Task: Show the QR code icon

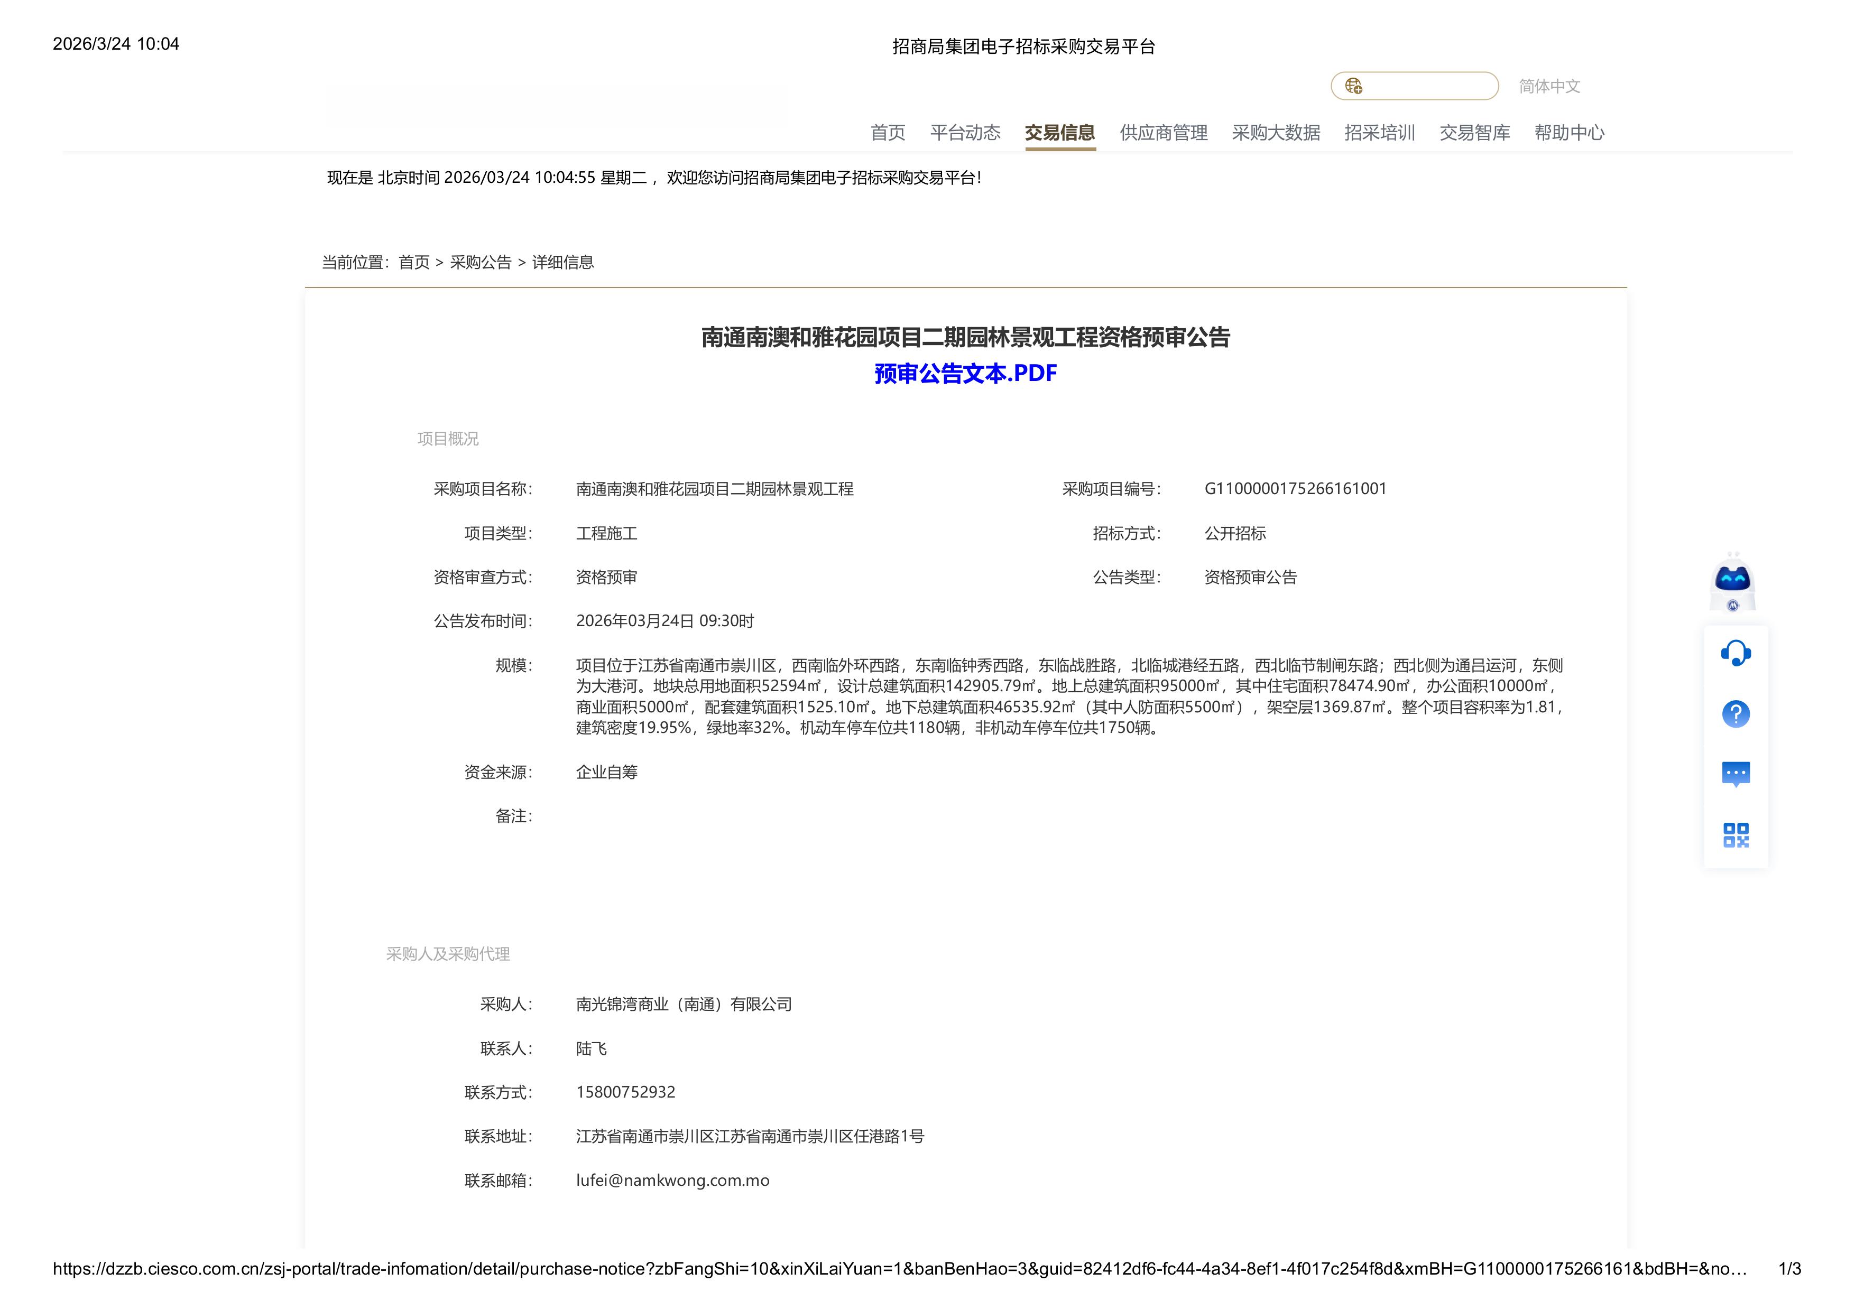Action: click(1736, 835)
